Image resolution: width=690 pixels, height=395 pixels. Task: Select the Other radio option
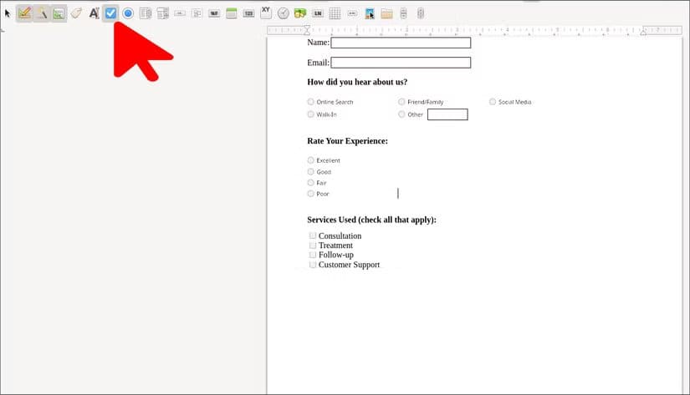coord(401,114)
